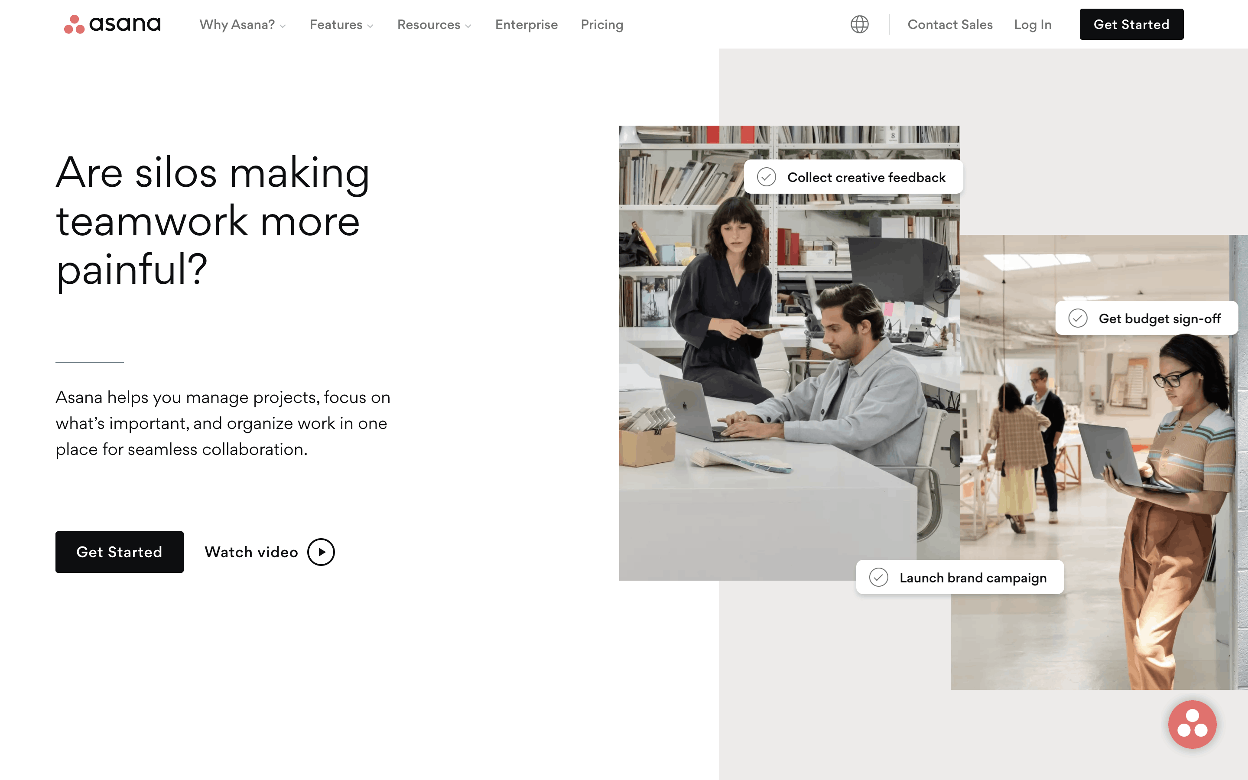Click the Asana logo in header
The image size is (1248, 780).
(112, 24)
